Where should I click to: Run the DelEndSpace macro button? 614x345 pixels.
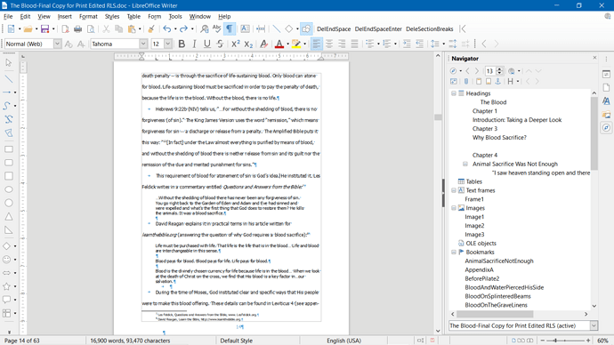(x=334, y=29)
